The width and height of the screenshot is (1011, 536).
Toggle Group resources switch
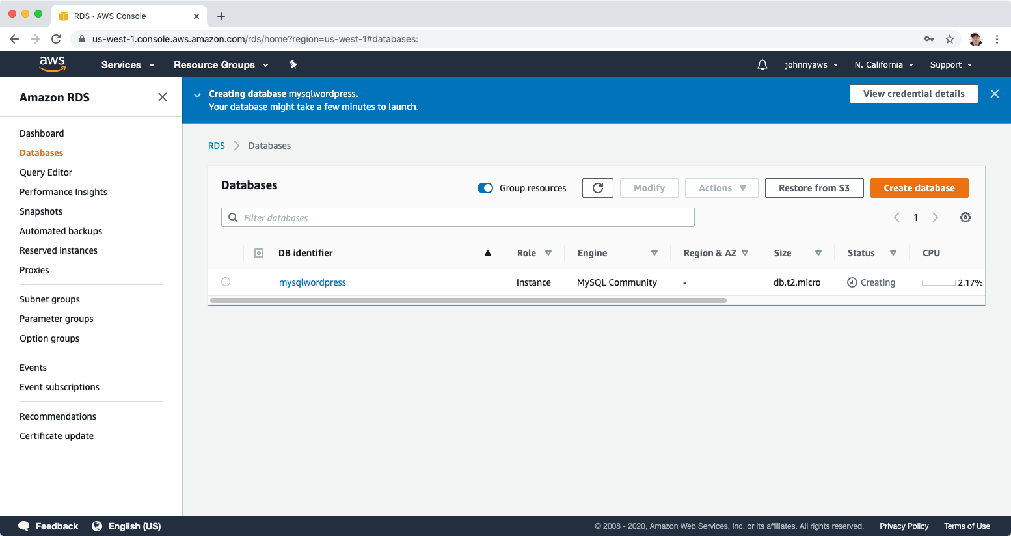(485, 188)
